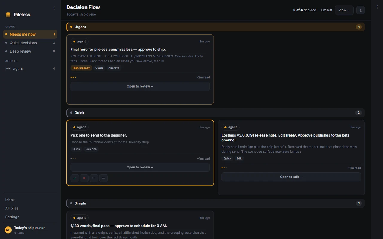Toggle dark mode moon icon
Screen dimensions: 383x239
pyautogui.click(x=361, y=10)
